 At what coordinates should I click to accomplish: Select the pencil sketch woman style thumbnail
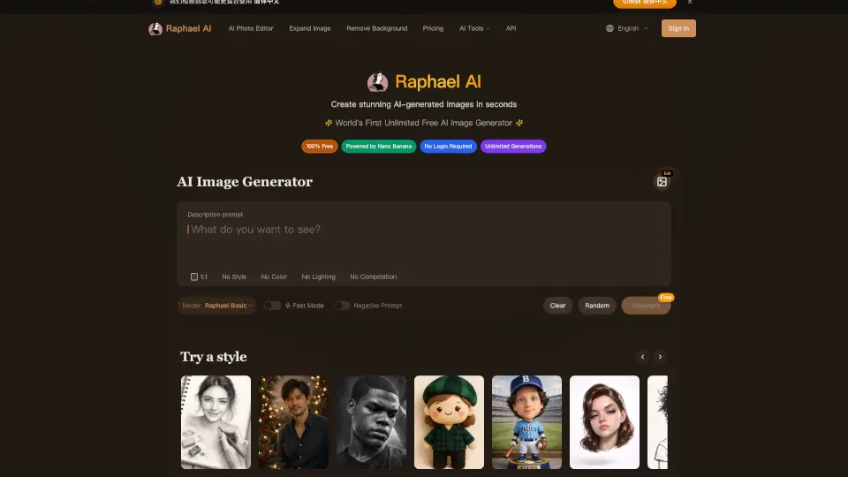click(x=216, y=422)
